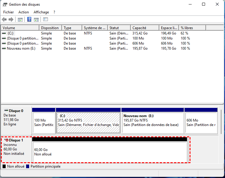Click the disk pane vertical scrollbar
Image resolution: width=225 pixels, height=178 pixels.
click(221, 122)
